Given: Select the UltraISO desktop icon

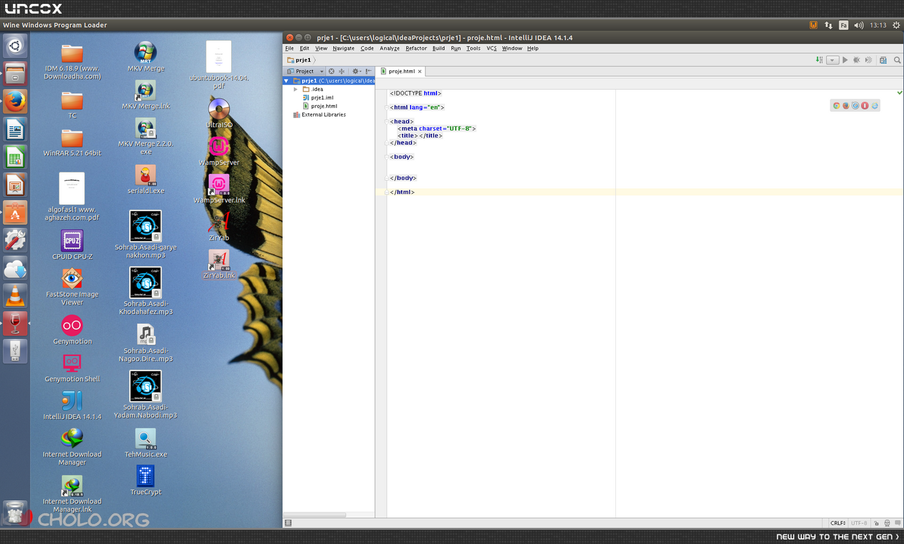Looking at the screenshot, I should (219, 113).
